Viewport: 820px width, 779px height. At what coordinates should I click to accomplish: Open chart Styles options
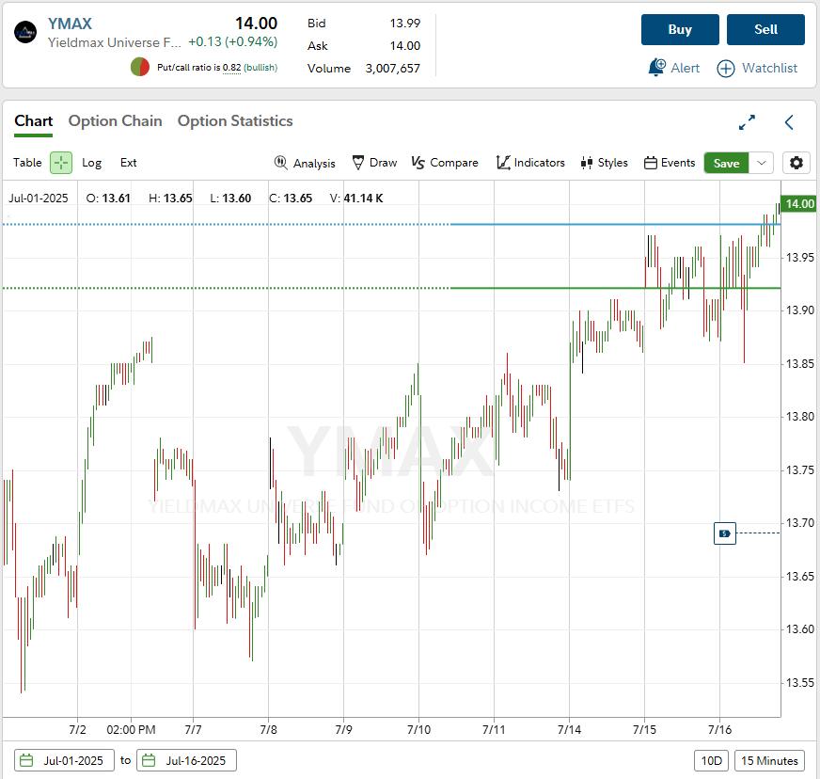coord(604,163)
